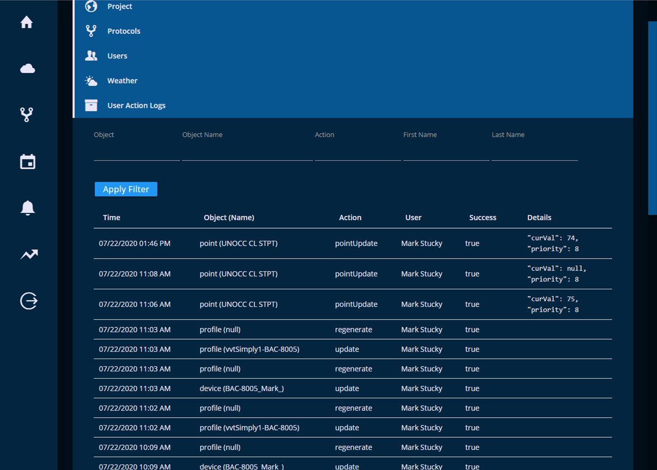Click the fork icon beside Protocols
This screenshot has width=657, height=470.
tap(91, 31)
